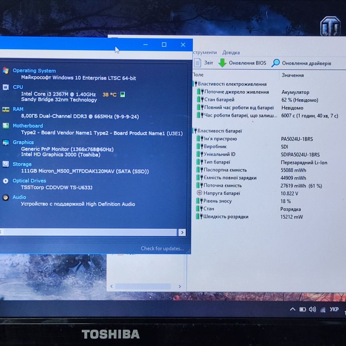Click the magnifier driver update icon
The height and width of the screenshot is (346, 346).
275,63
